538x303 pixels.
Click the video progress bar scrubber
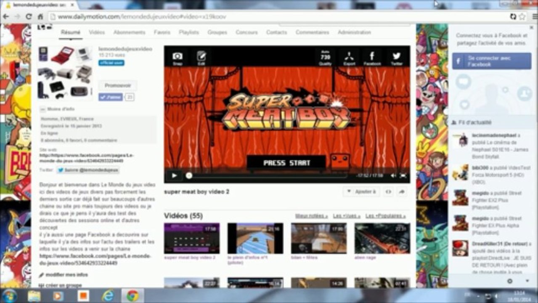[189, 175]
